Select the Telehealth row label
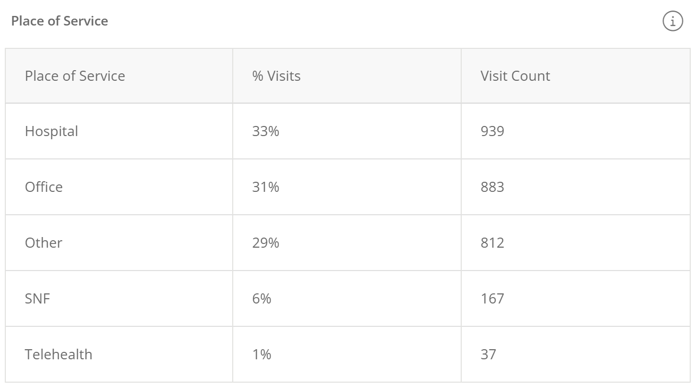Screen dimensions: 695x388 point(58,355)
